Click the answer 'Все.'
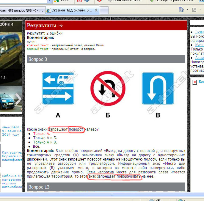The width and height of the screenshot is (204, 201). pyautogui.click(x=36, y=147)
